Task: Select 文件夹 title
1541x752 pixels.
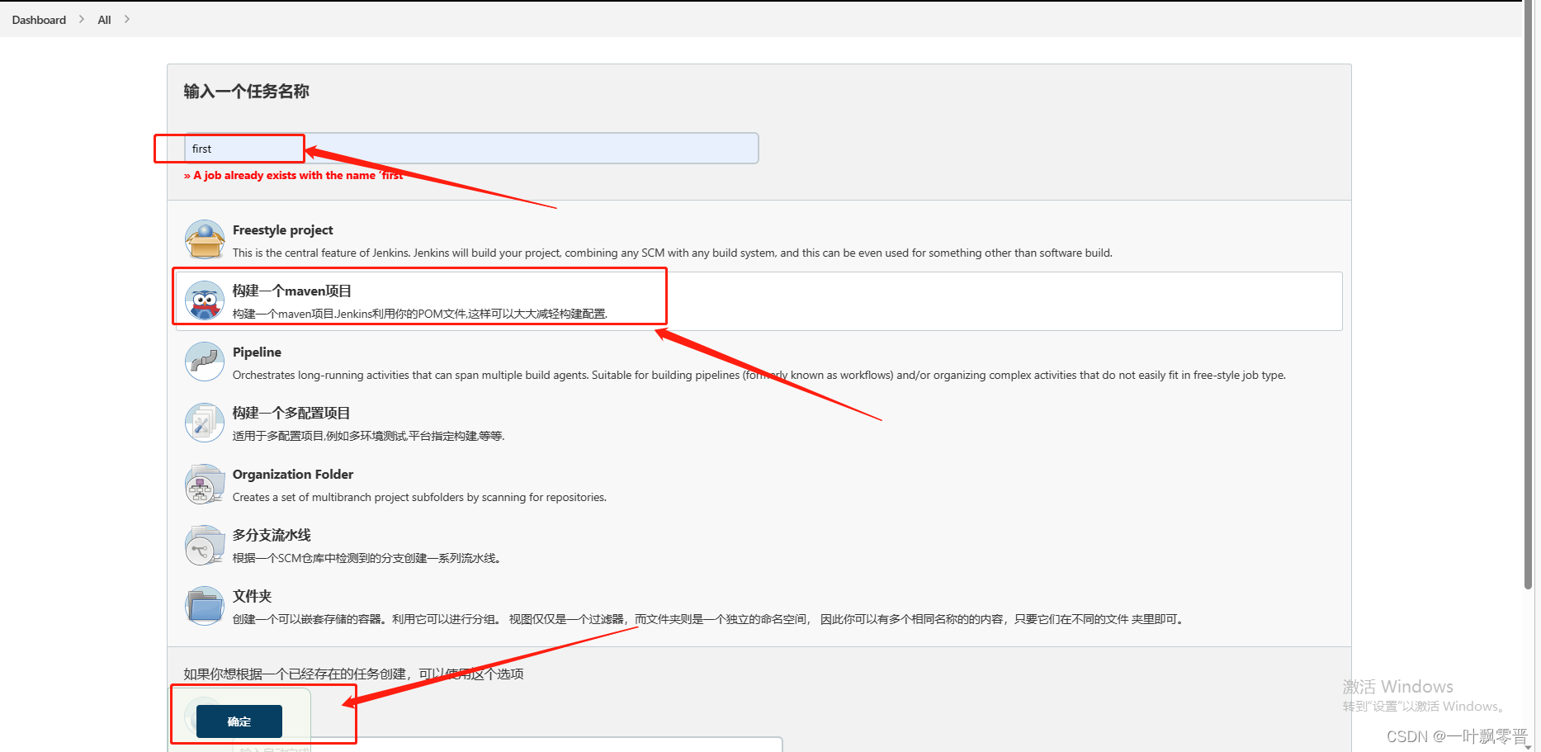Action: tap(252, 596)
